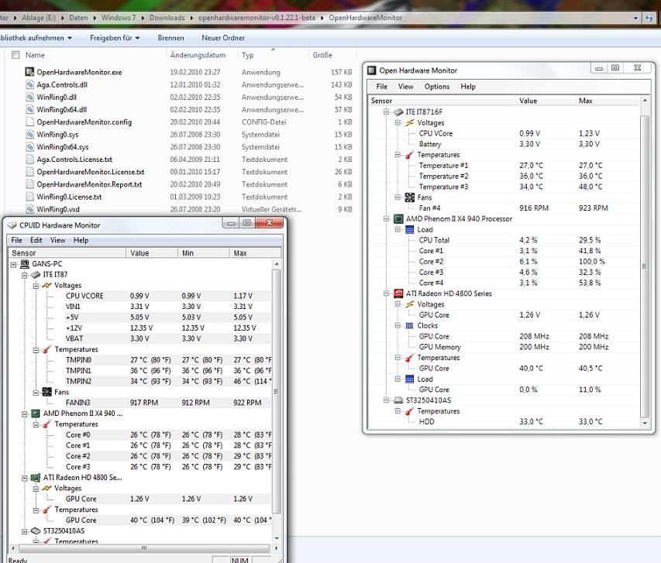Viewport: 661px width, 563px height.
Task: Click the AMD Phenom II X4 940 icon in CPUID
Action: pos(36,414)
